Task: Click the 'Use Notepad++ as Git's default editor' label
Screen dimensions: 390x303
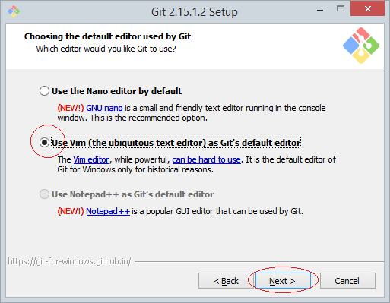Action: [x=132, y=194]
